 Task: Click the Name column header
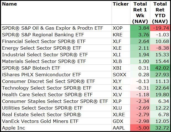click(9, 4)
